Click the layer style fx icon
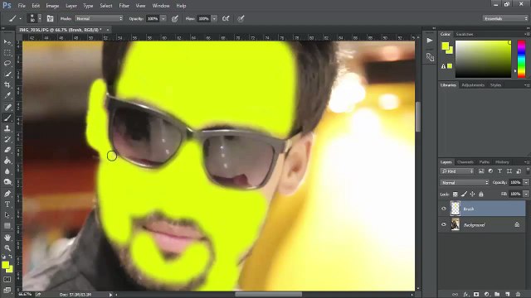Image resolution: width=531 pixels, height=298 pixels. pyautogui.click(x=466, y=295)
